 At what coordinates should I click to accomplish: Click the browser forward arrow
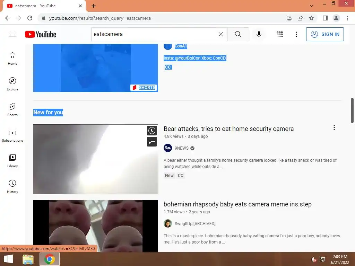click(x=19, y=18)
